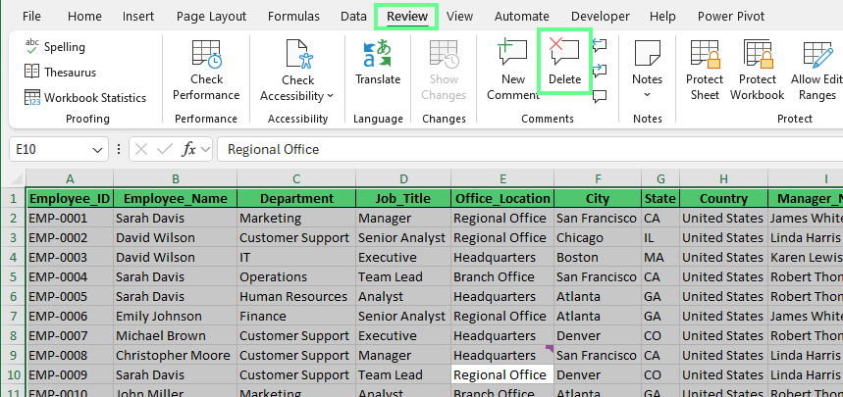Click the Finance cell
This screenshot has height=397, width=843.
pos(296,316)
